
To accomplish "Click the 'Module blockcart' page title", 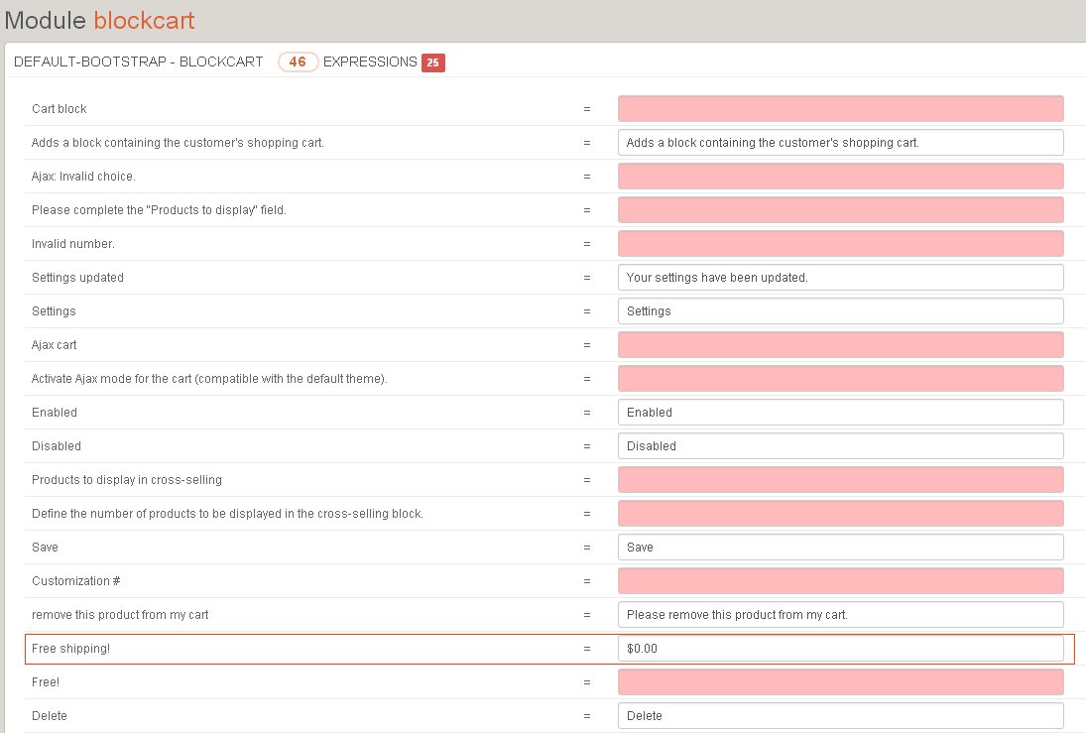I will 100,20.
